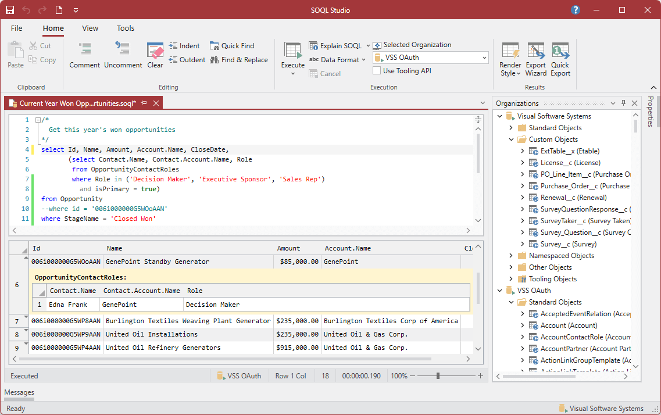This screenshot has height=415, width=661.
Task: Open the Messages tab at bottom
Action: (19, 392)
